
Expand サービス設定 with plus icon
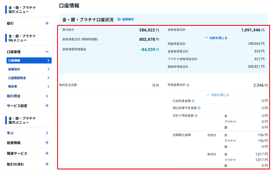[47, 106]
